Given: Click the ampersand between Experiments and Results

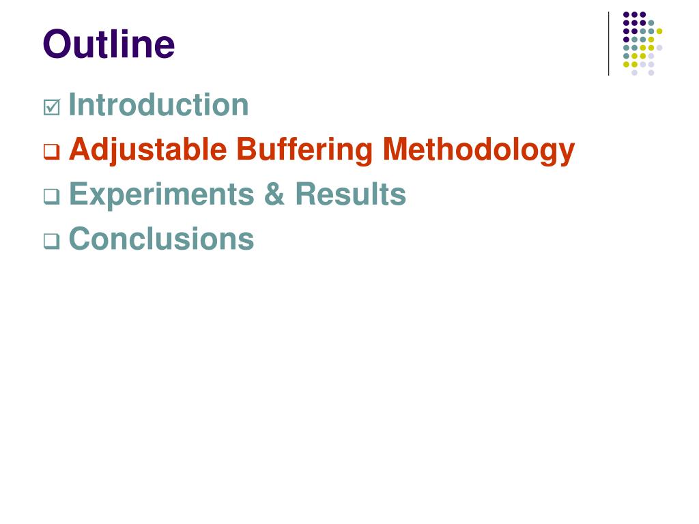Looking at the screenshot, I should coord(274,194).
